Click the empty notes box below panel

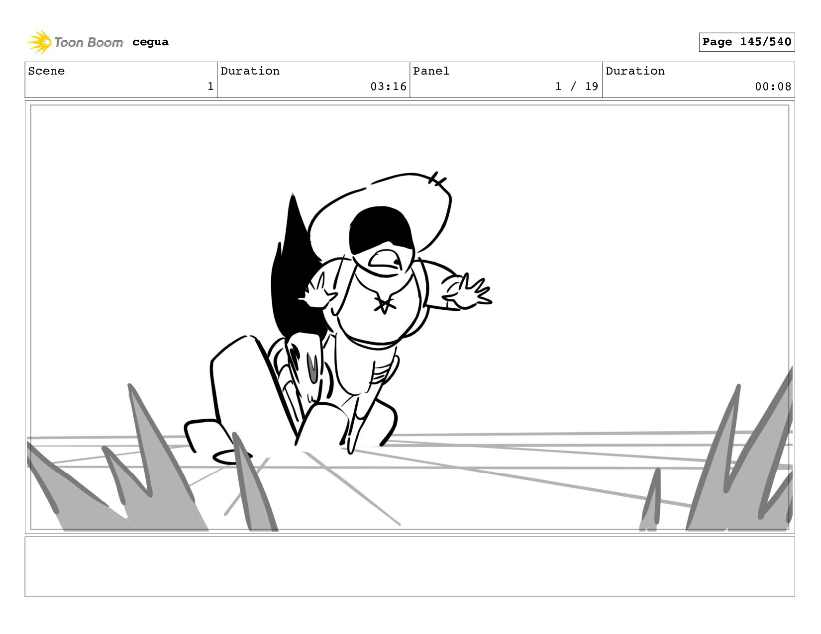[410, 566]
